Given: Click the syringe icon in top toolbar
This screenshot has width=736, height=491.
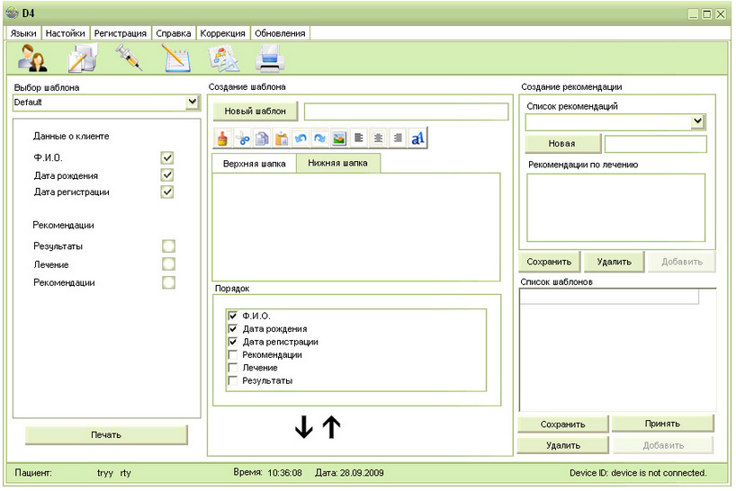Looking at the screenshot, I should click(x=129, y=58).
